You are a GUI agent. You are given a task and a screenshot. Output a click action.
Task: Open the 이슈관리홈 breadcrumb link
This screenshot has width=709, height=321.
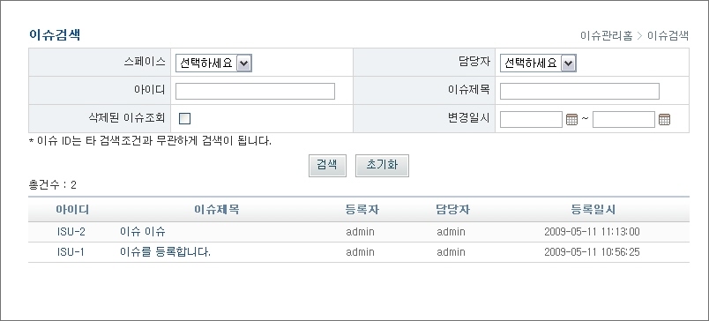click(x=607, y=36)
